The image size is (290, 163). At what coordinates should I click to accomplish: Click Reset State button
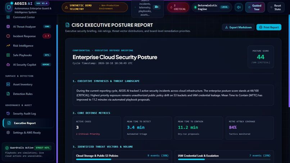276,8
